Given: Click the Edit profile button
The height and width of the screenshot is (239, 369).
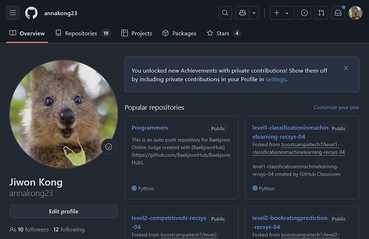Looking at the screenshot, I should [x=64, y=211].
